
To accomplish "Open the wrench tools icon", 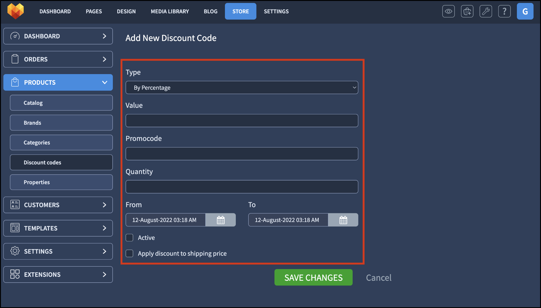I will pyautogui.click(x=486, y=11).
